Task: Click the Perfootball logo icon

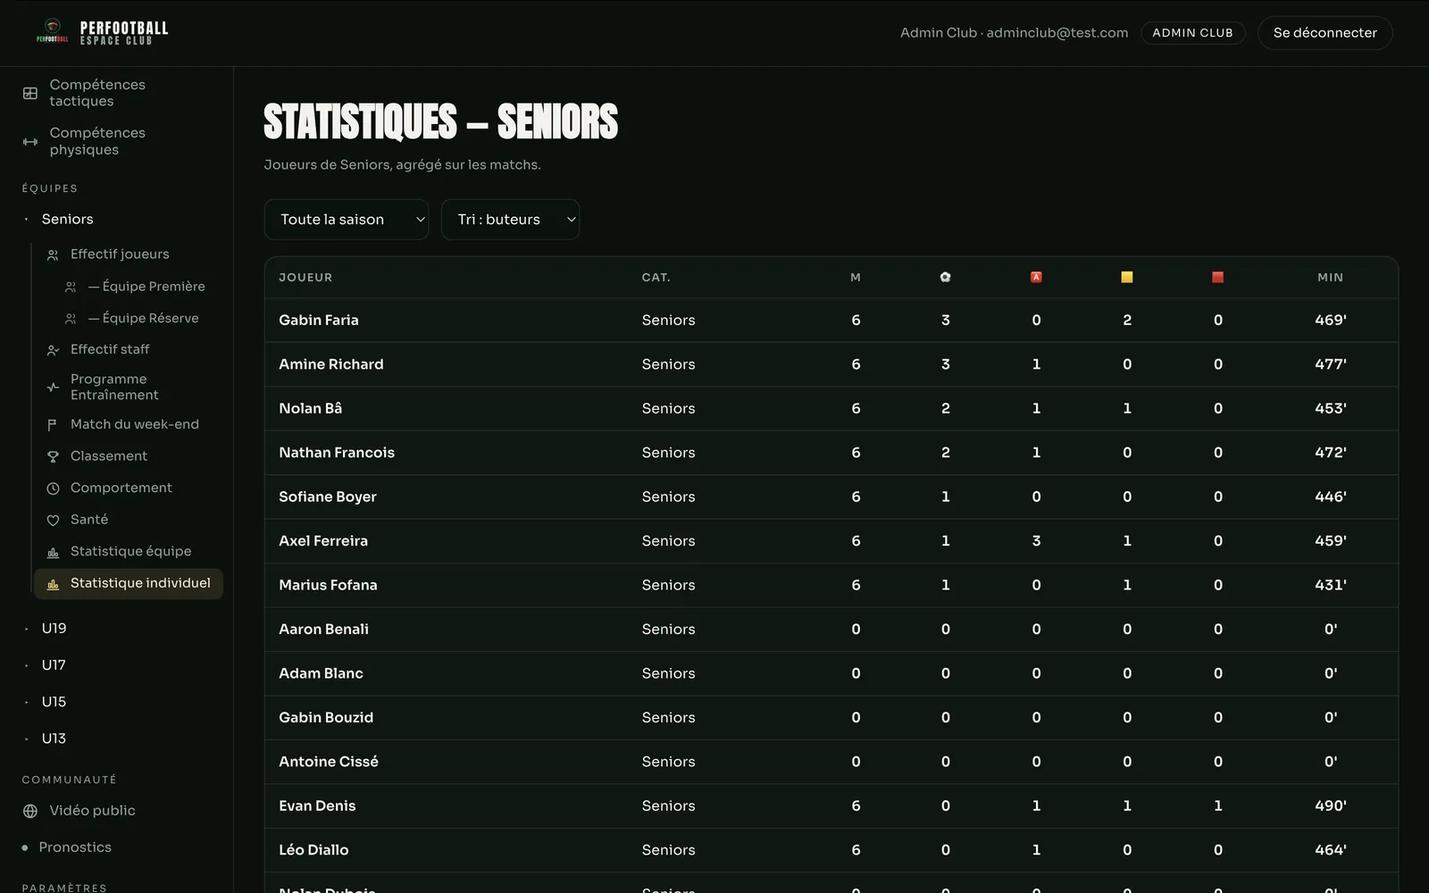Action: click(52, 31)
